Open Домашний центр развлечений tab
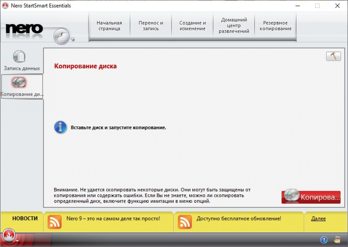 click(234, 26)
